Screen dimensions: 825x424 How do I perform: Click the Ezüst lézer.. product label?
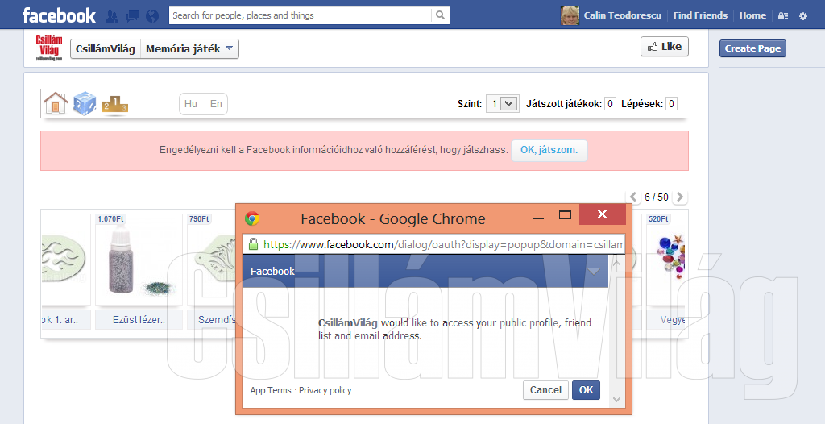(139, 320)
